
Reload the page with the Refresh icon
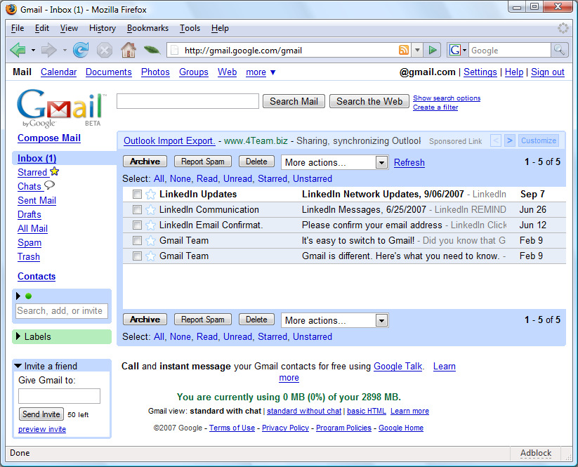pos(81,50)
